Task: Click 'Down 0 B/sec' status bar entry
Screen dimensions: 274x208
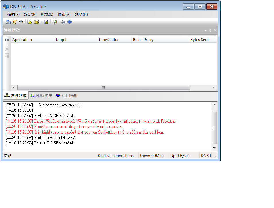Action: [x=152, y=156]
